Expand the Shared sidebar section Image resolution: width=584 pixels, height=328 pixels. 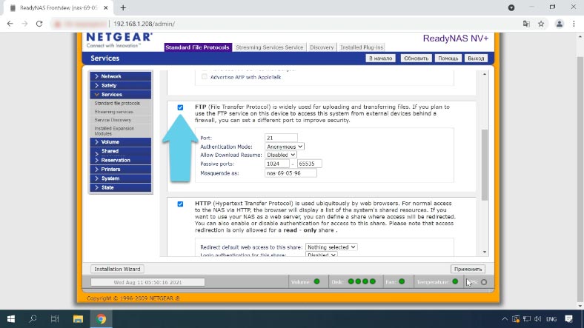[x=121, y=151]
